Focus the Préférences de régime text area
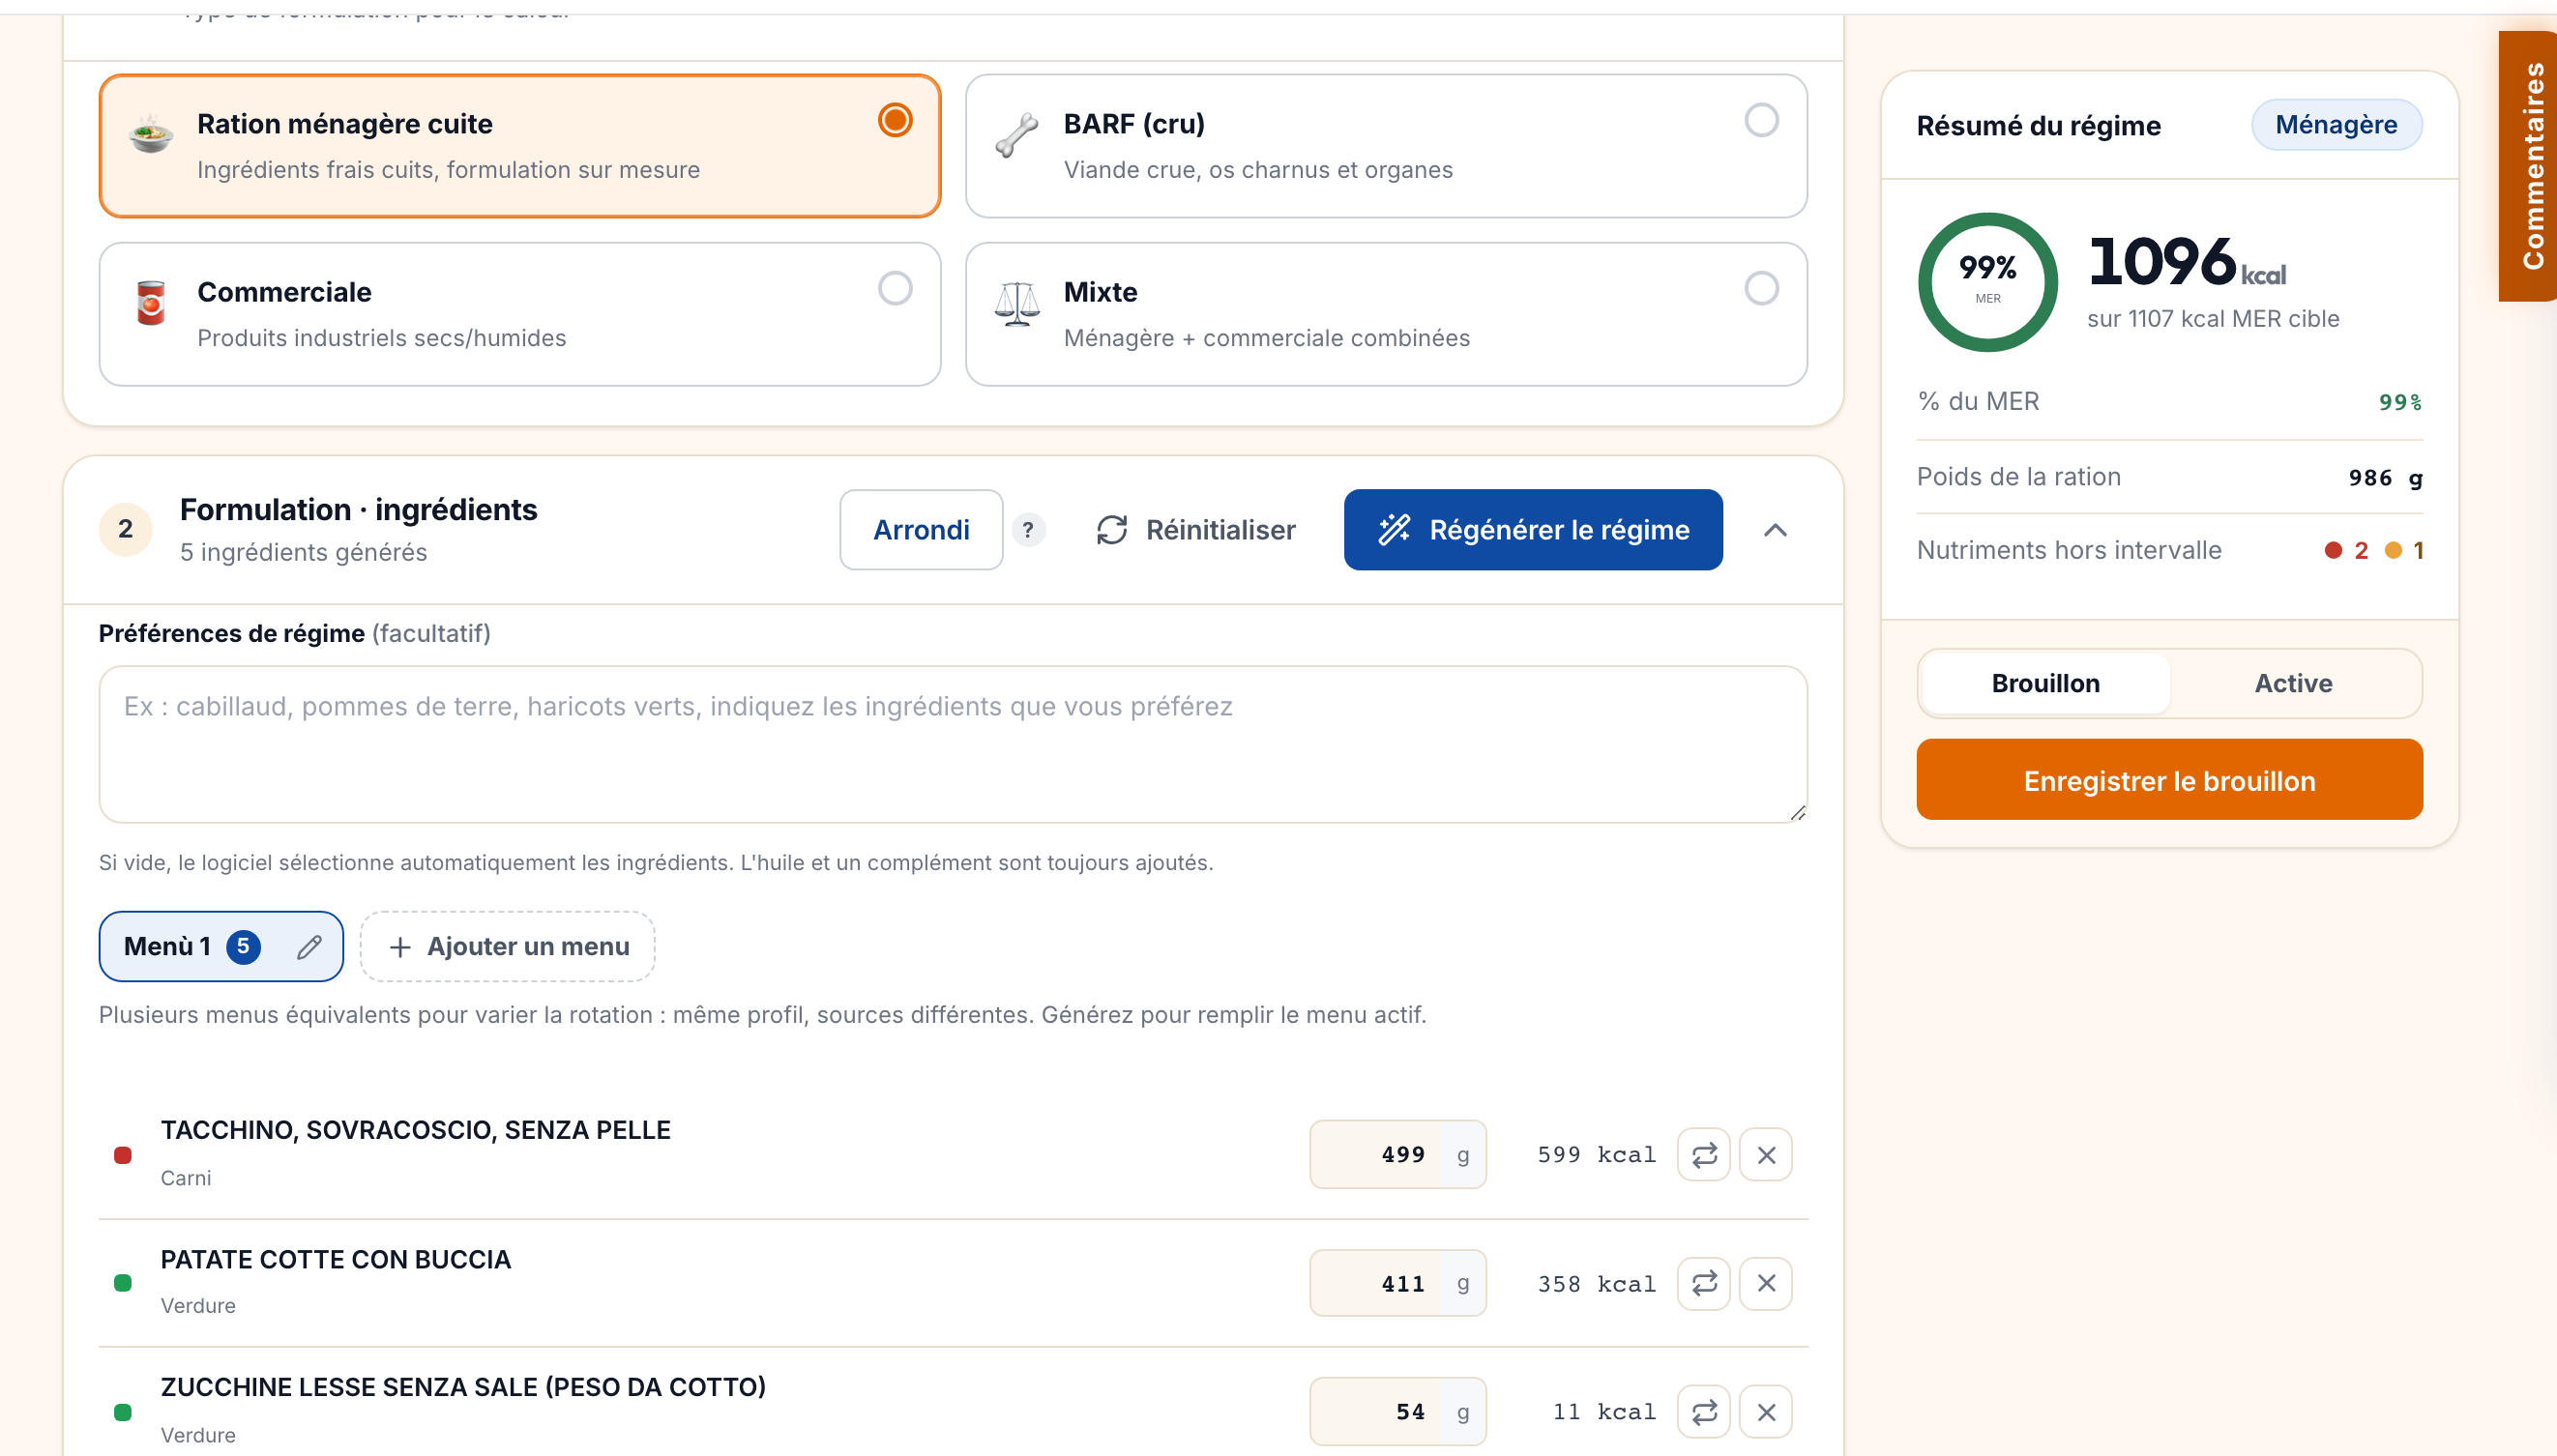The height and width of the screenshot is (1456, 2557). pyautogui.click(x=952, y=744)
